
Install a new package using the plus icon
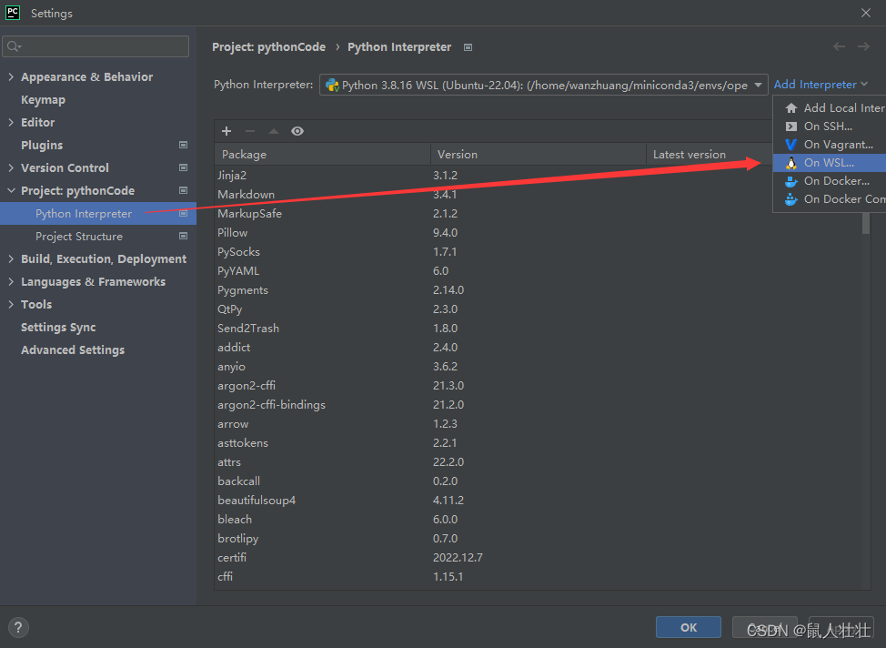pyautogui.click(x=226, y=131)
